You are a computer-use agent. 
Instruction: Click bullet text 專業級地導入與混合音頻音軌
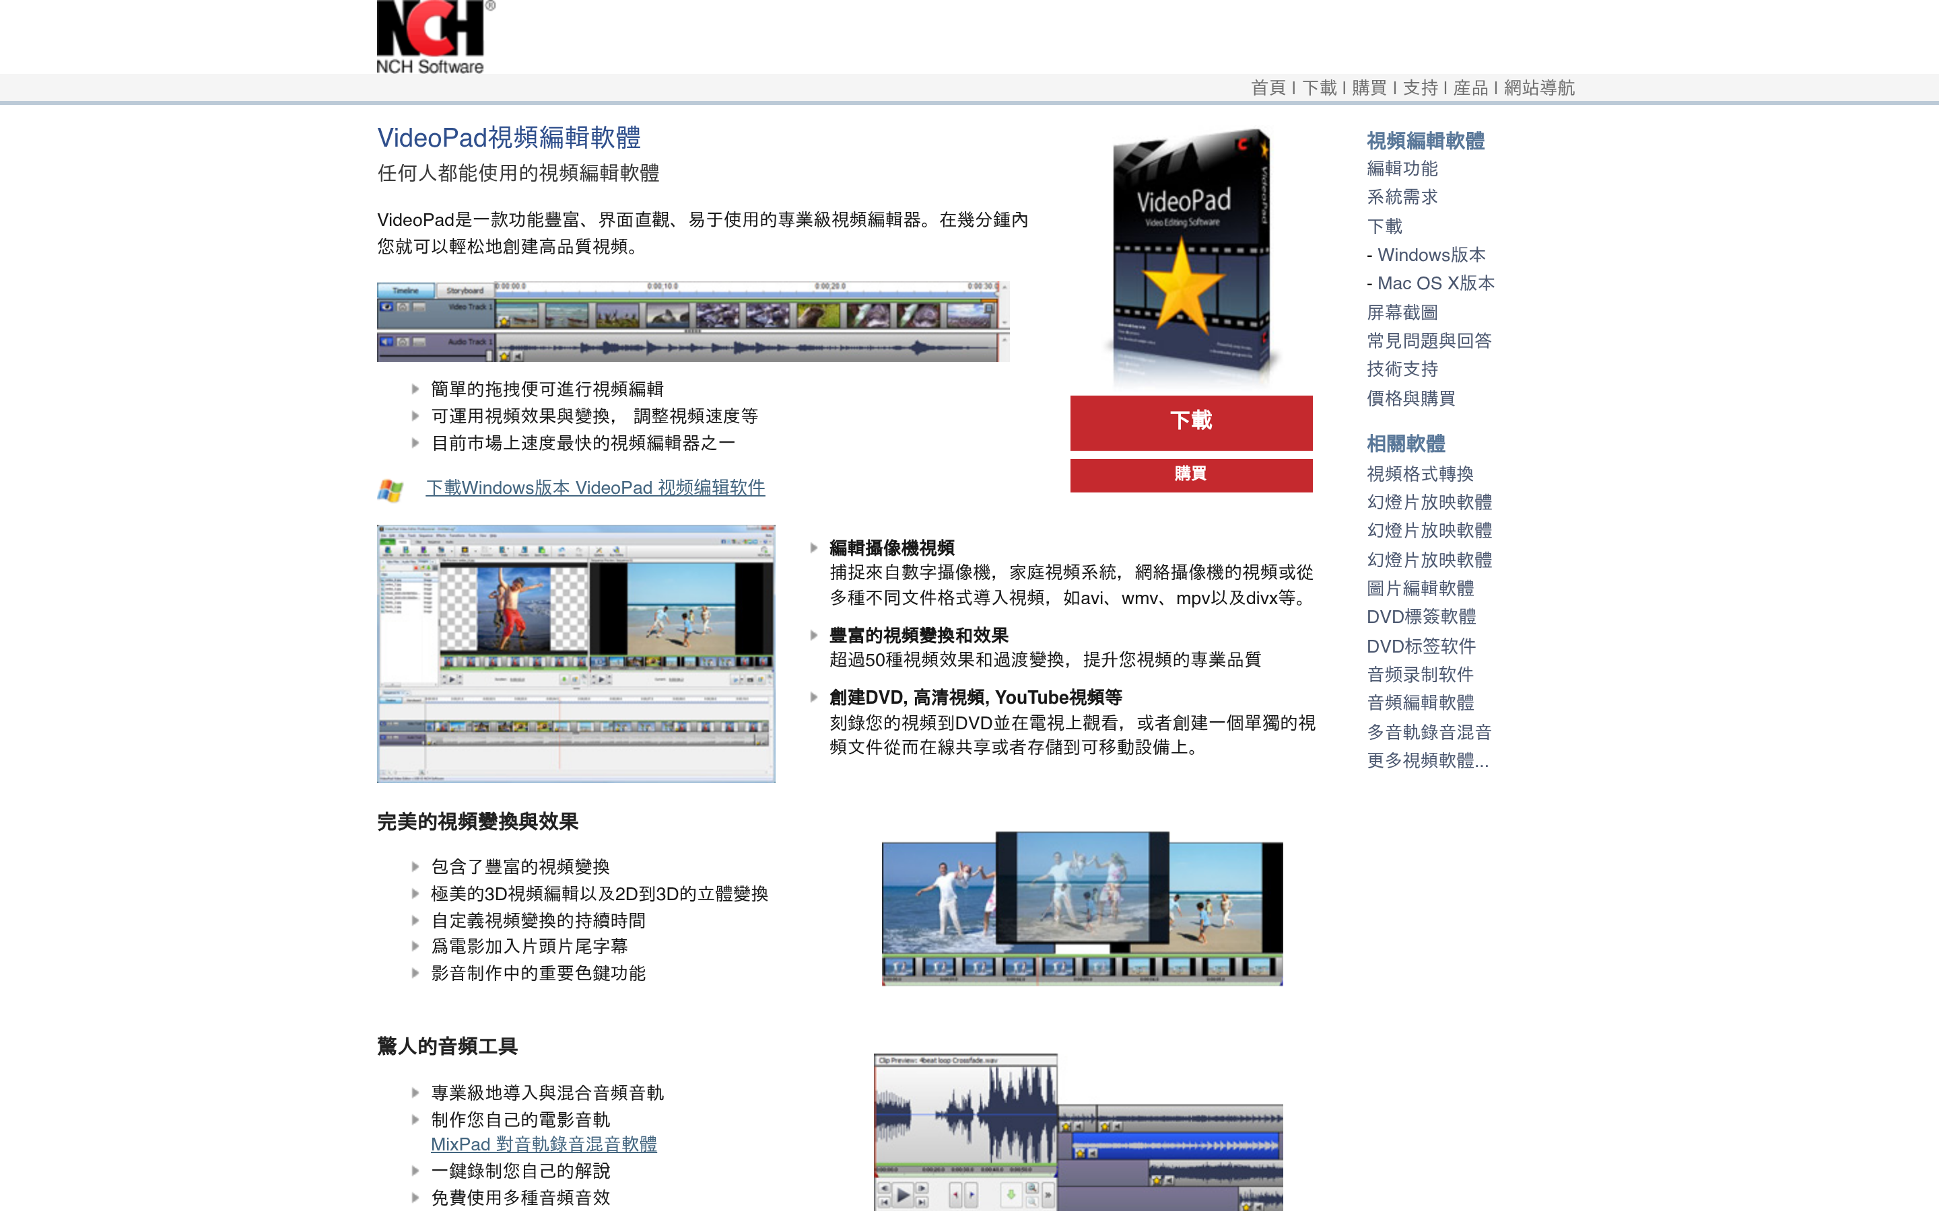pyautogui.click(x=547, y=1093)
